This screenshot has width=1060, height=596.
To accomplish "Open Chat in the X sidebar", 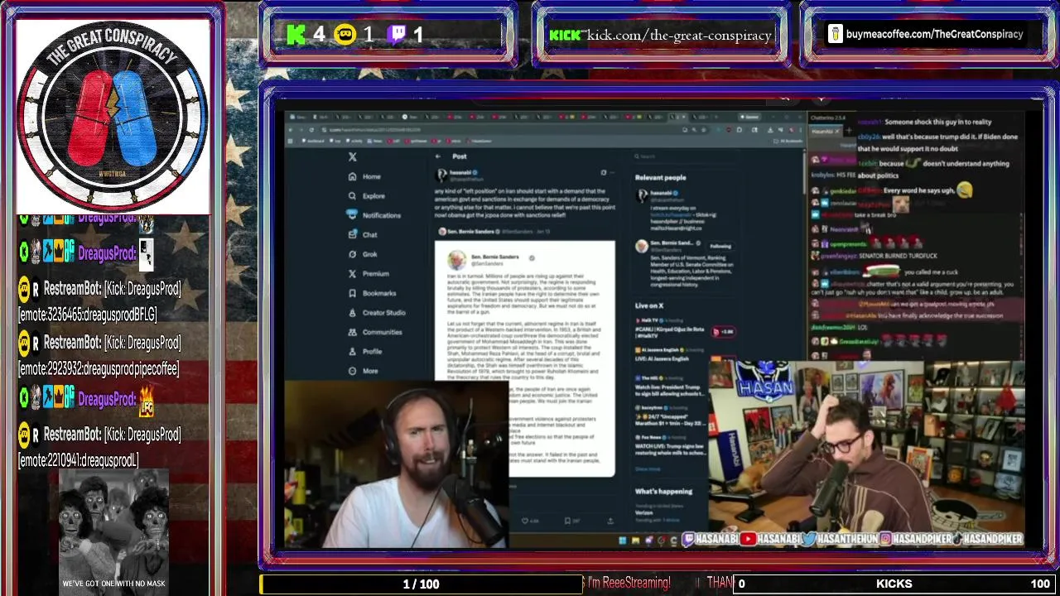I will pyautogui.click(x=363, y=234).
